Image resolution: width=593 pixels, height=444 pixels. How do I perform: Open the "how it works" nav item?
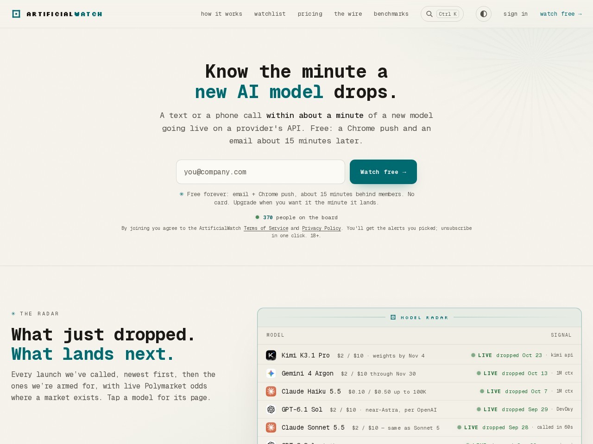point(221,14)
